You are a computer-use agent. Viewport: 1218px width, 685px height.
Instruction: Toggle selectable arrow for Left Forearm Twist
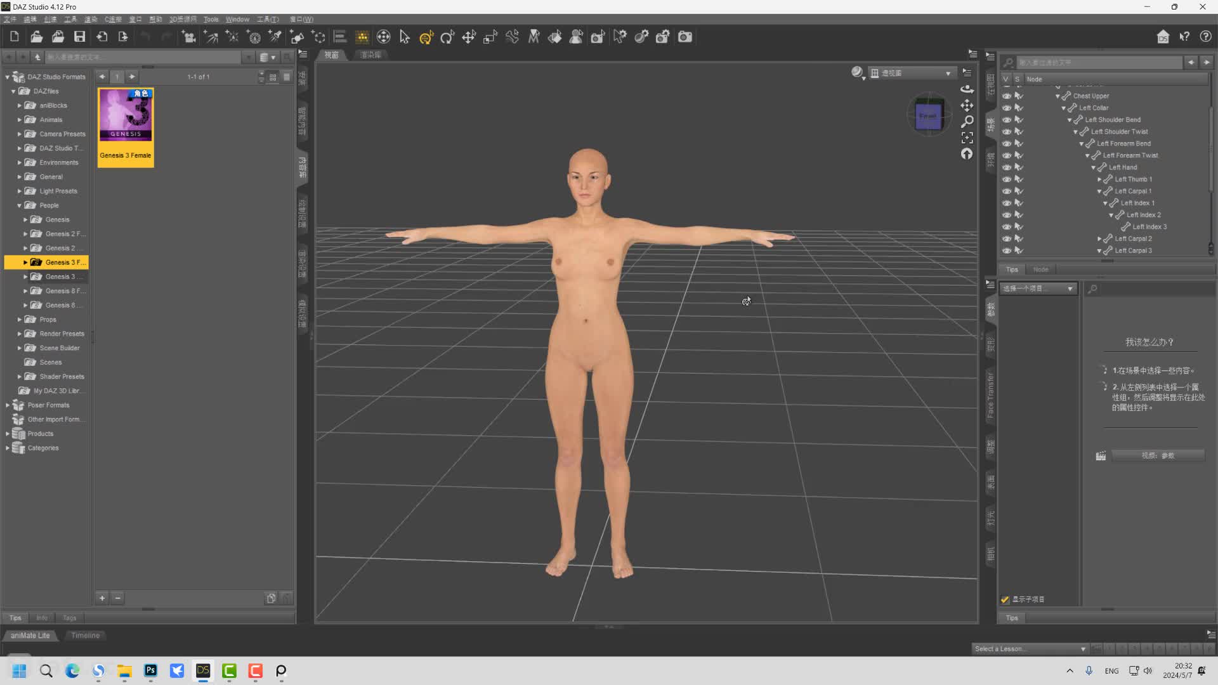1019,155
